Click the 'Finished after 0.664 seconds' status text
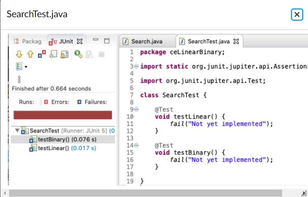This screenshot has width=308, height=197. (51, 89)
